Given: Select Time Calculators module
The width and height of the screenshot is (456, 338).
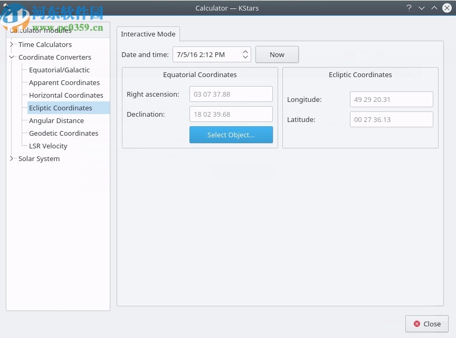Looking at the screenshot, I should (45, 44).
